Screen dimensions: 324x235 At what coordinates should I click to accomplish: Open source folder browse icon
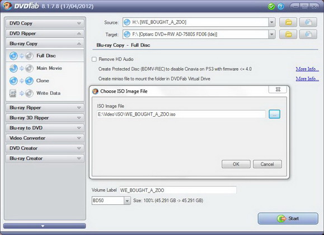(288, 22)
